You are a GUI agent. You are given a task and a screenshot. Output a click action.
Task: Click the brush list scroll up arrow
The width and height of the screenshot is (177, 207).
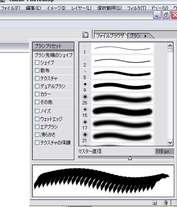[x=170, y=46]
